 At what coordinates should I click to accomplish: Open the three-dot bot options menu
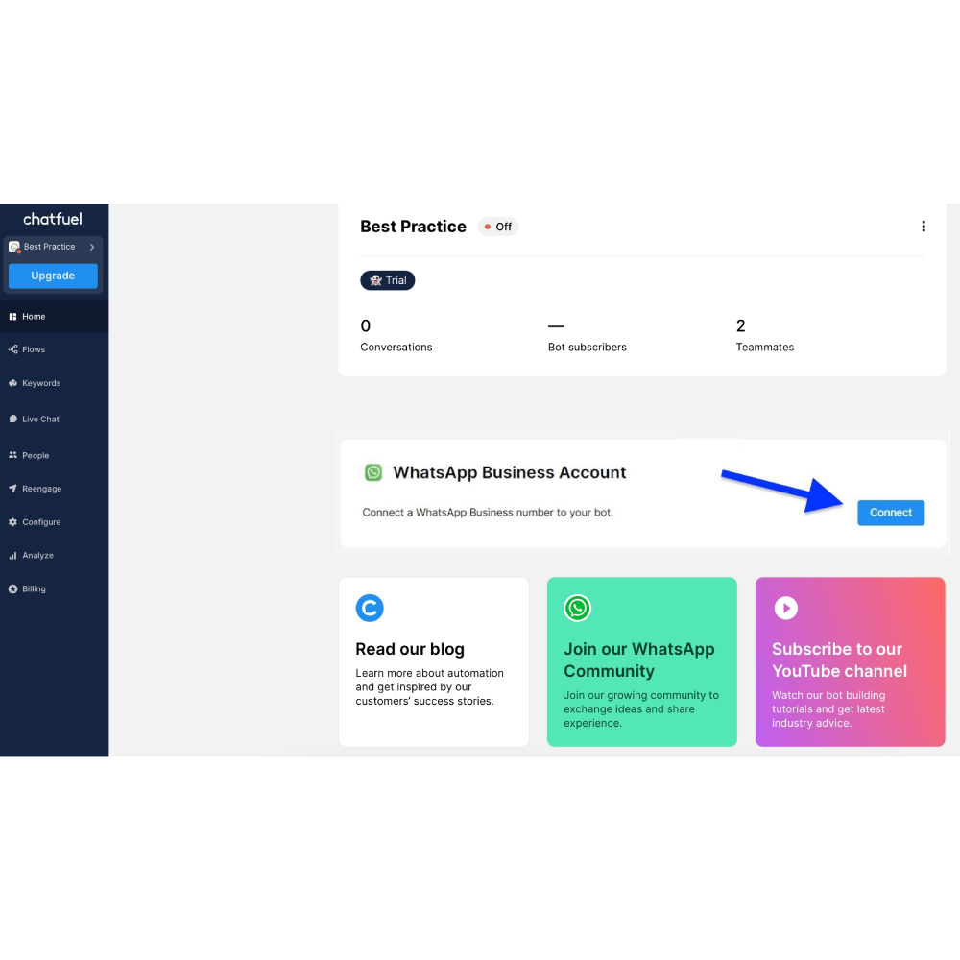pos(924,227)
